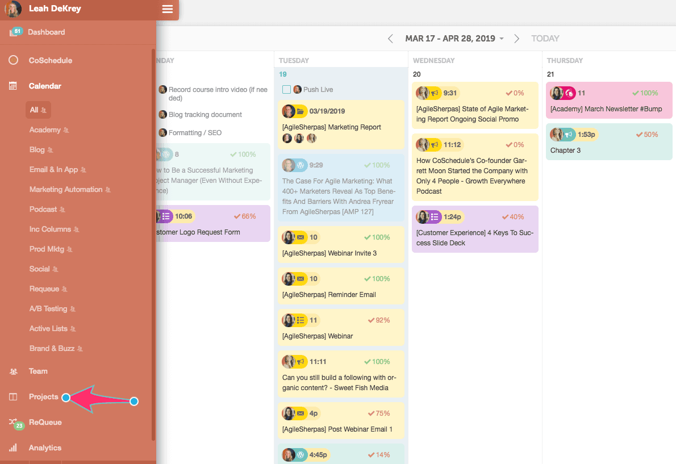Open ReQueue section label
Screen dimensions: 676x464
pos(45,422)
